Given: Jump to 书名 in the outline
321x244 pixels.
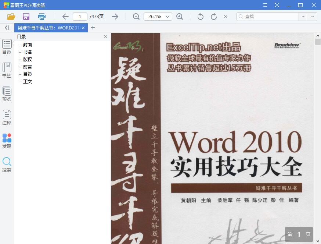Looking at the screenshot, I should click(28, 52).
